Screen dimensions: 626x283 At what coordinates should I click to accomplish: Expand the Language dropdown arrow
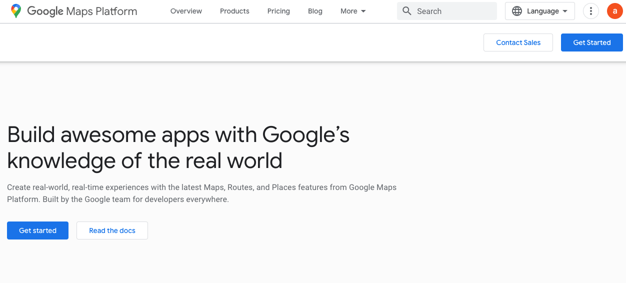(x=565, y=11)
